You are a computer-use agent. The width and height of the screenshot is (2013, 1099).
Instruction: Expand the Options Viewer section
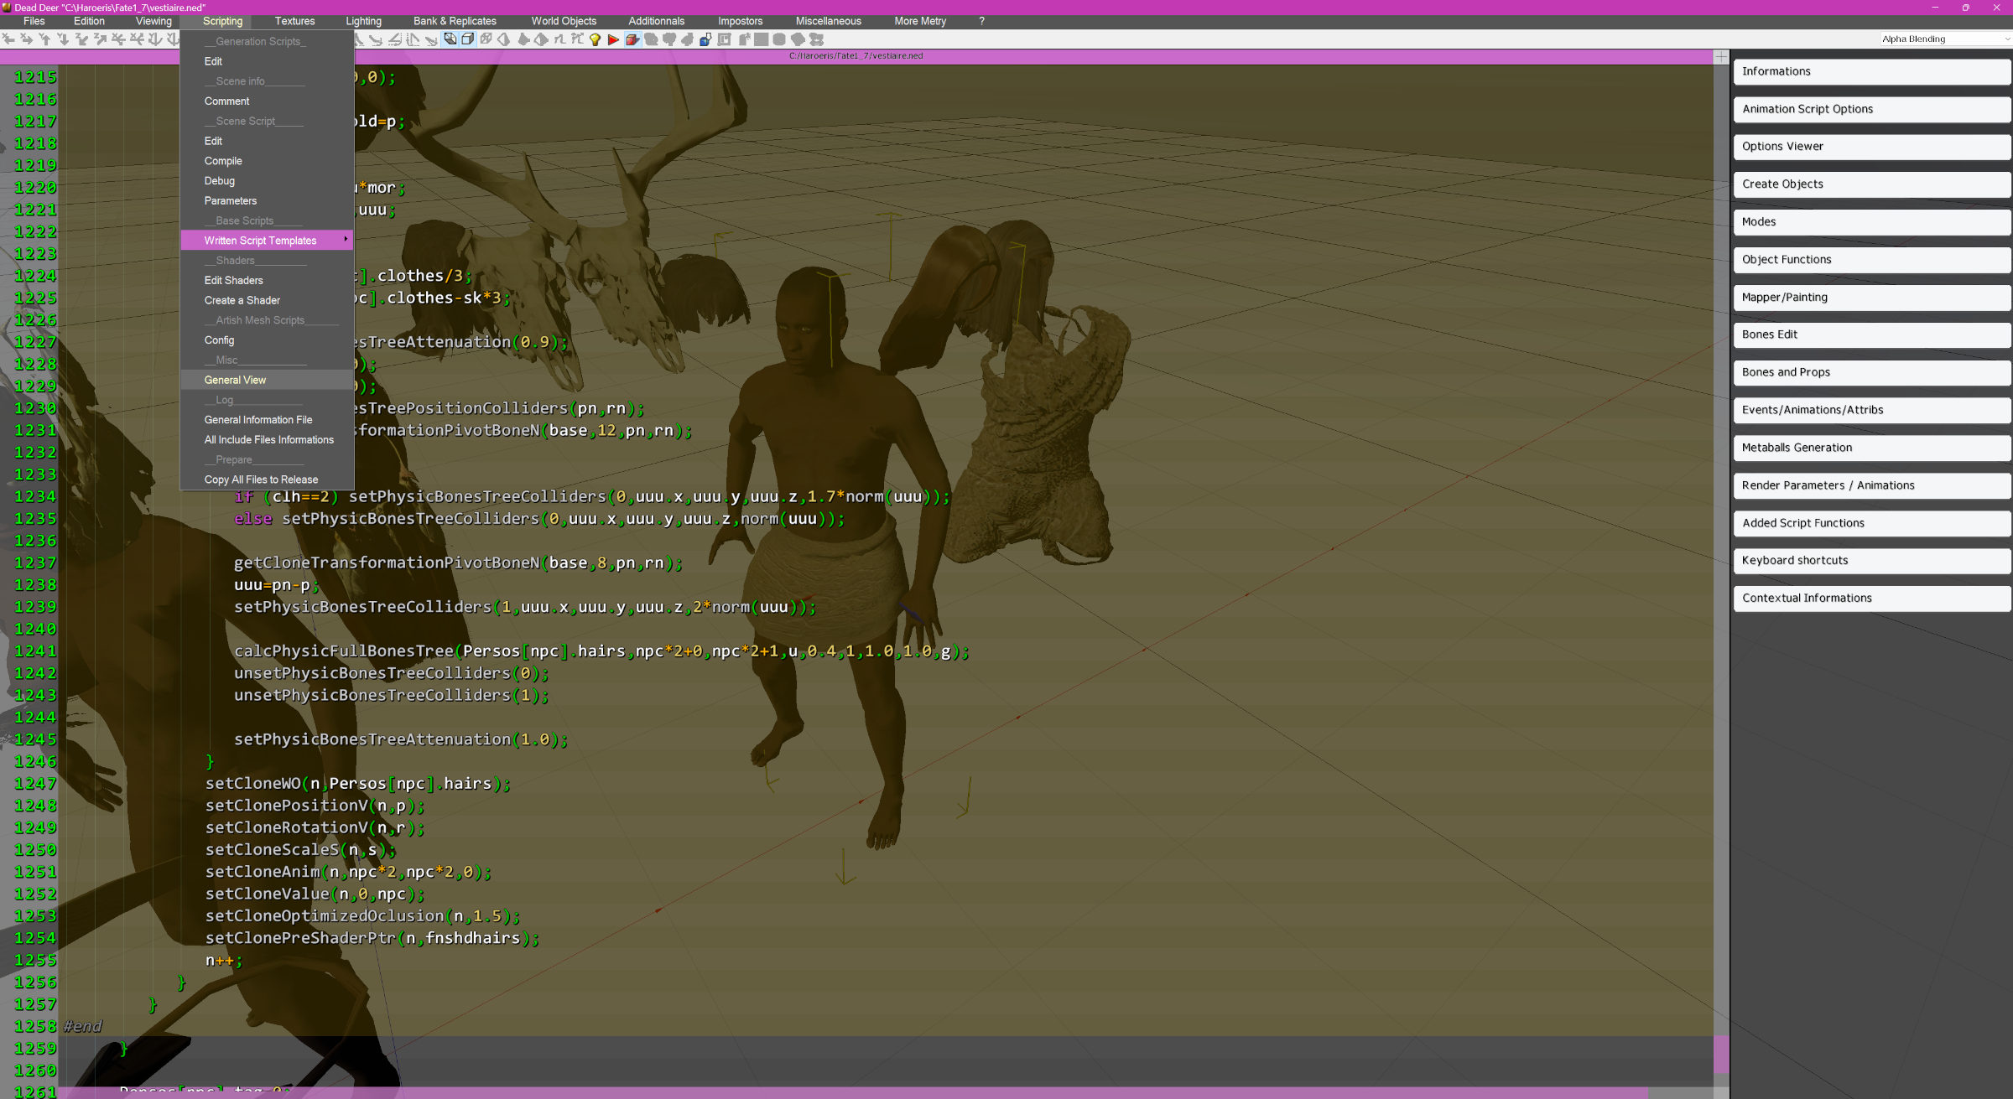click(1871, 146)
